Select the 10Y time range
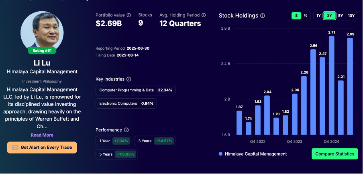 [351, 16]
